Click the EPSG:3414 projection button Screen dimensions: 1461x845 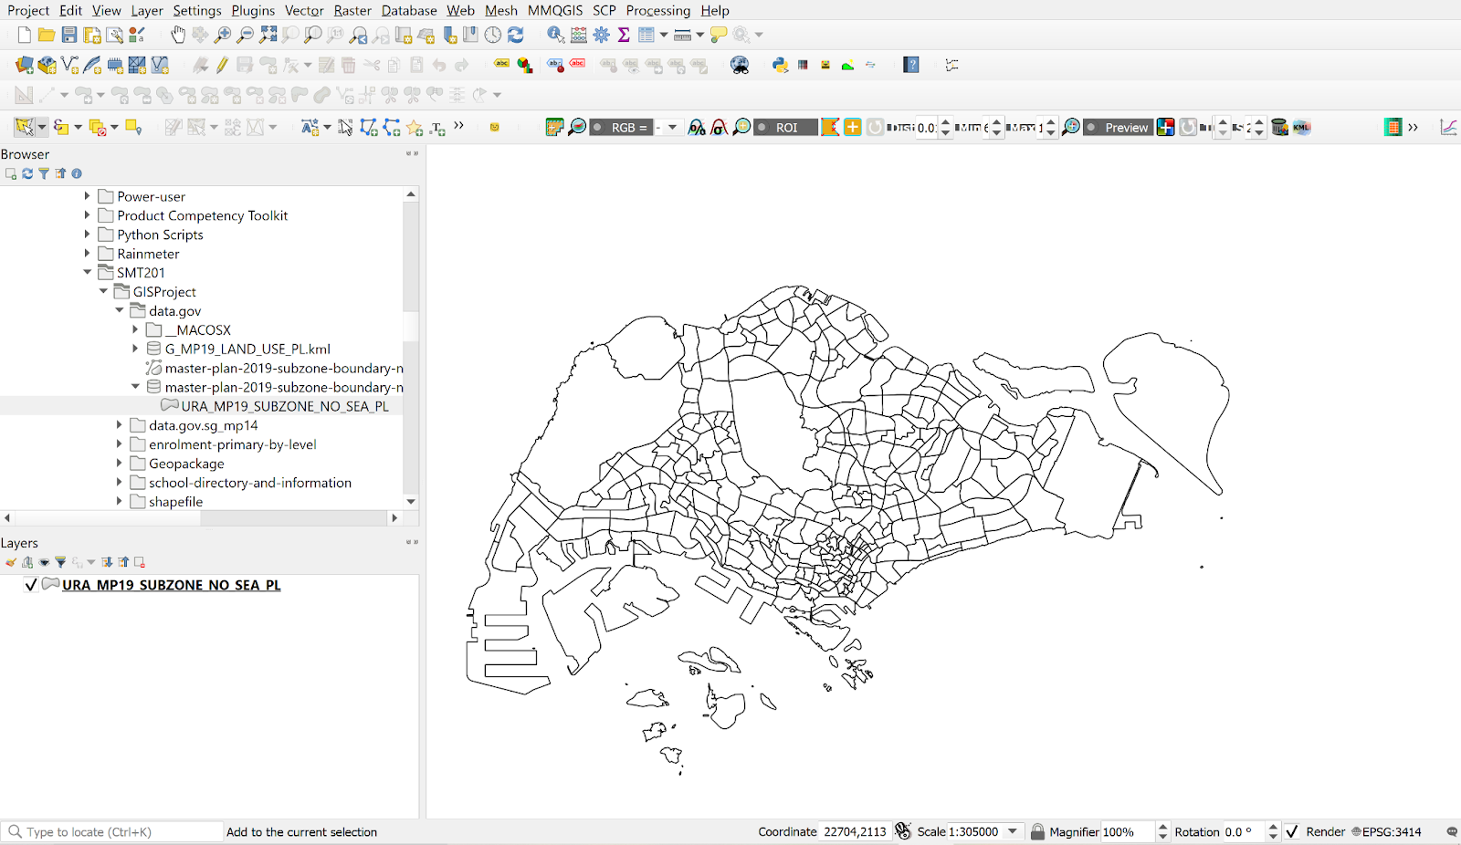click(1386, 831)
